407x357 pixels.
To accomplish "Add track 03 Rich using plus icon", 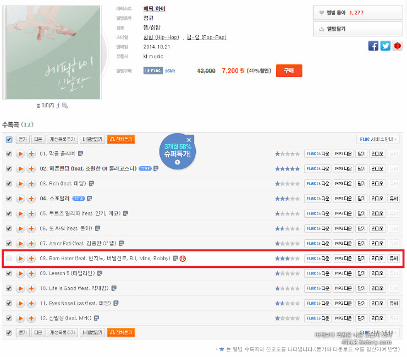I will pos(31,184).
